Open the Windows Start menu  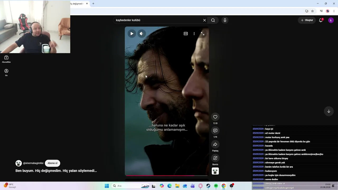coord(107,186)
